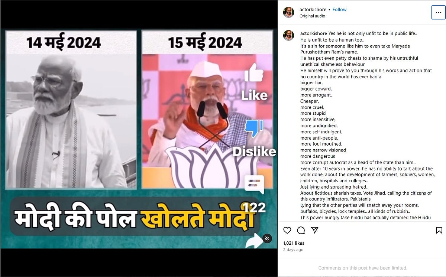Like the post with the heart icon
446x277 pixels.
click(287, 230)
